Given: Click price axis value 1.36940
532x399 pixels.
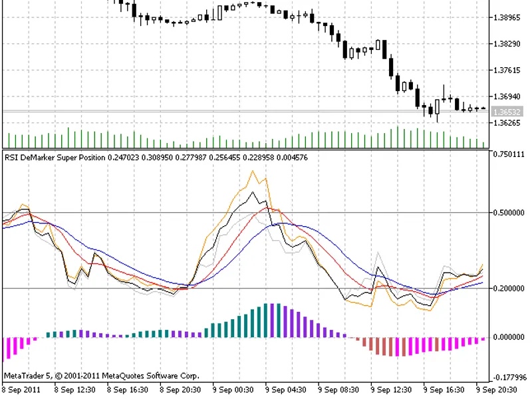Looking at the screenshot, I should click(507, 96).
